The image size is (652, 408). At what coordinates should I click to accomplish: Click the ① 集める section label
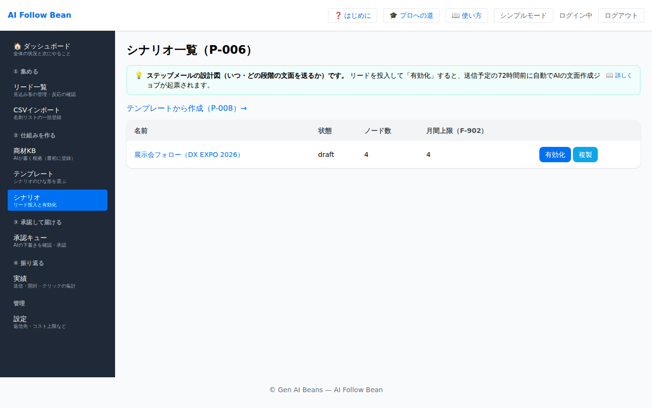(26, 72)
